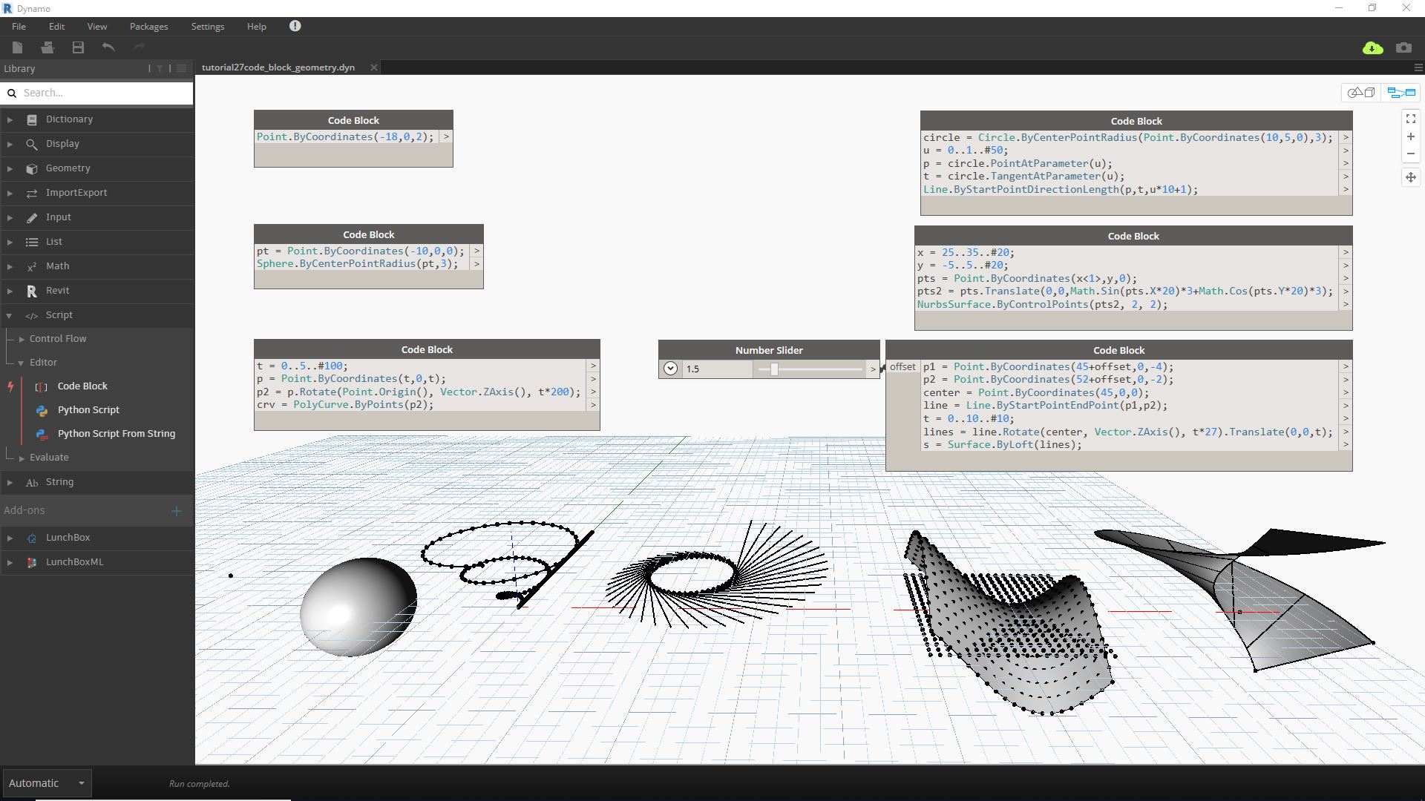The width and height of the screenshot is (1425, 801).
Task: Click the library Search input field
Action: [x=104, y=93]
